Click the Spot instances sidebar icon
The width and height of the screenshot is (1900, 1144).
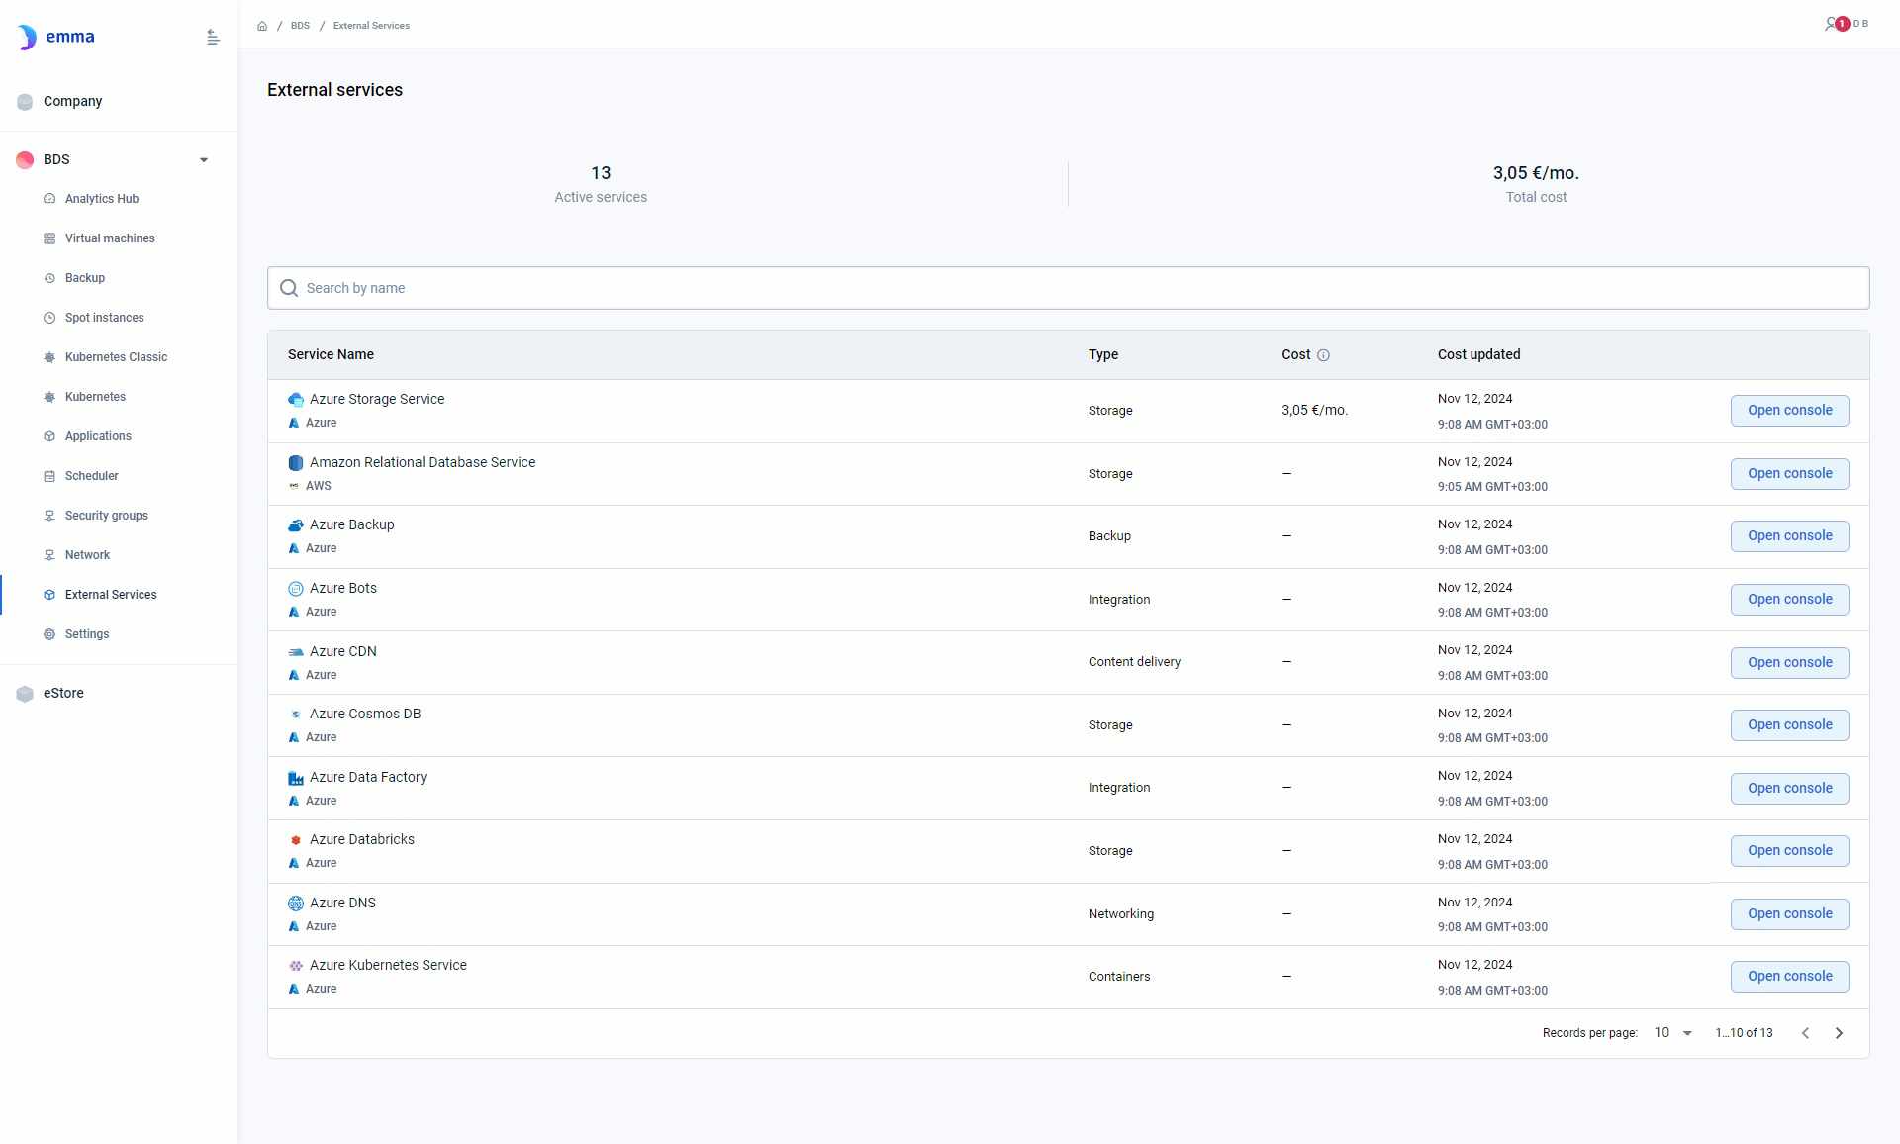tap(49, 318)
